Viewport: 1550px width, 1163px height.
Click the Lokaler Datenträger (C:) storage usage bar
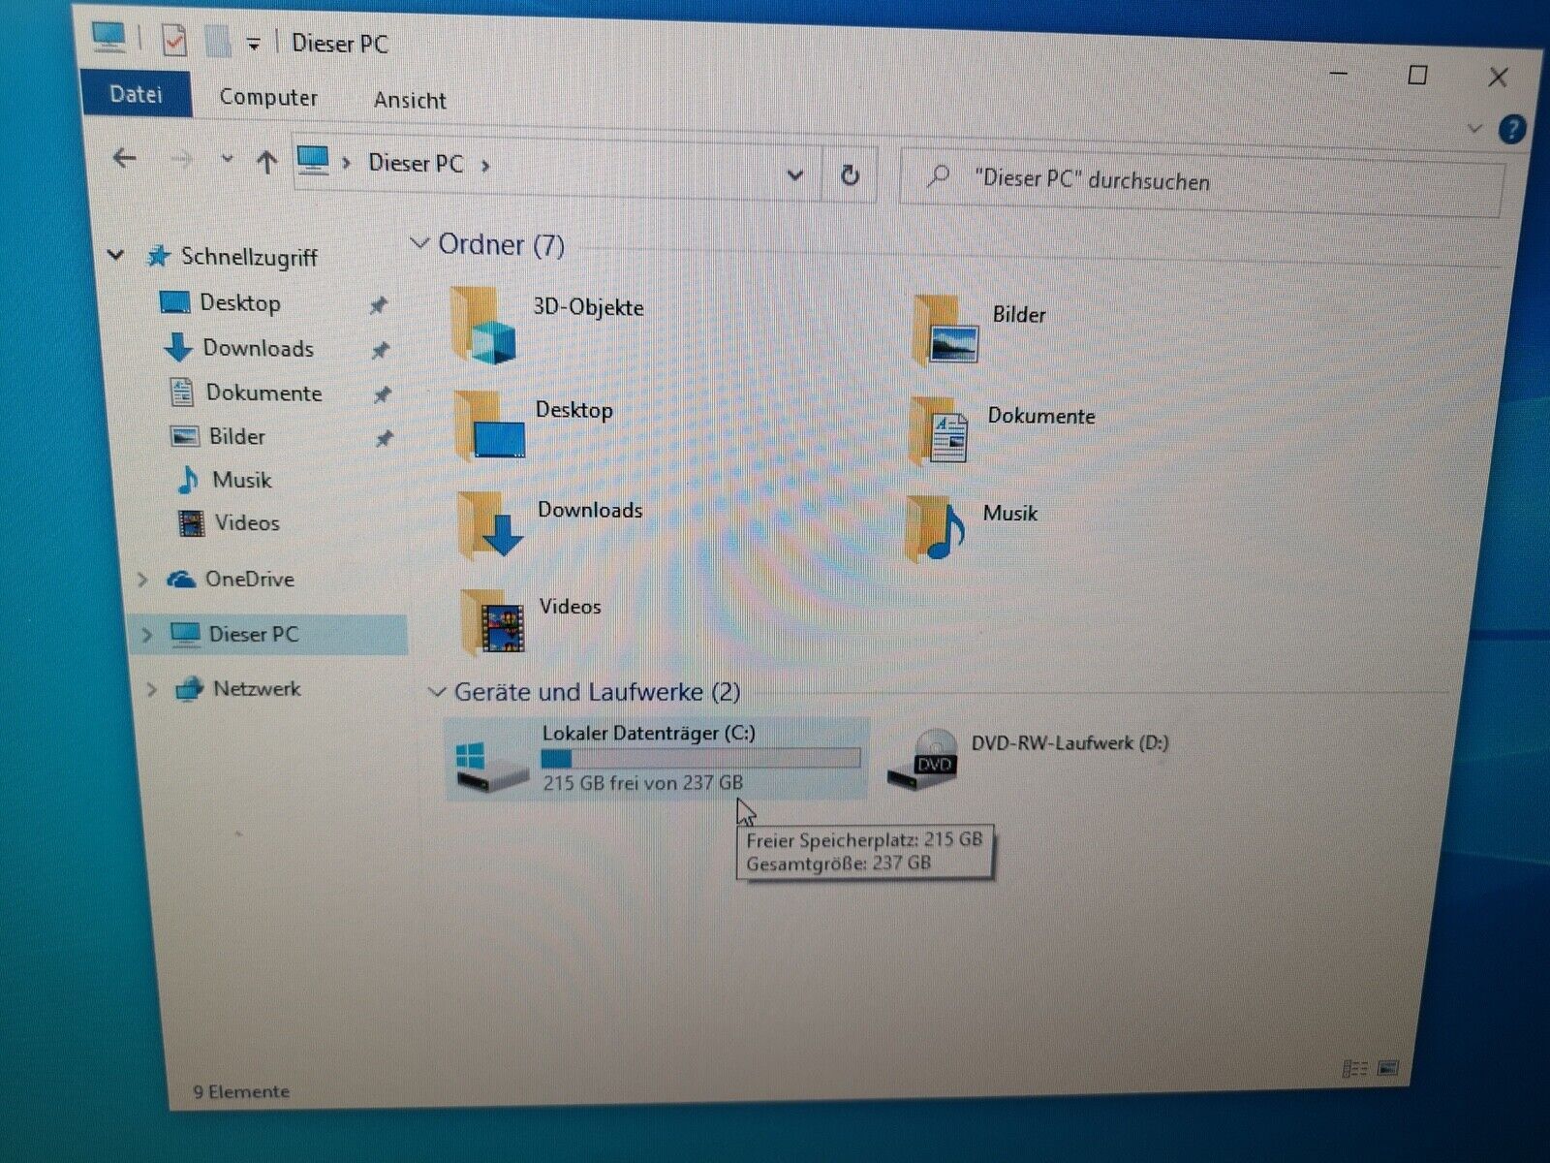pyautogui.click(x=700, y=758)
